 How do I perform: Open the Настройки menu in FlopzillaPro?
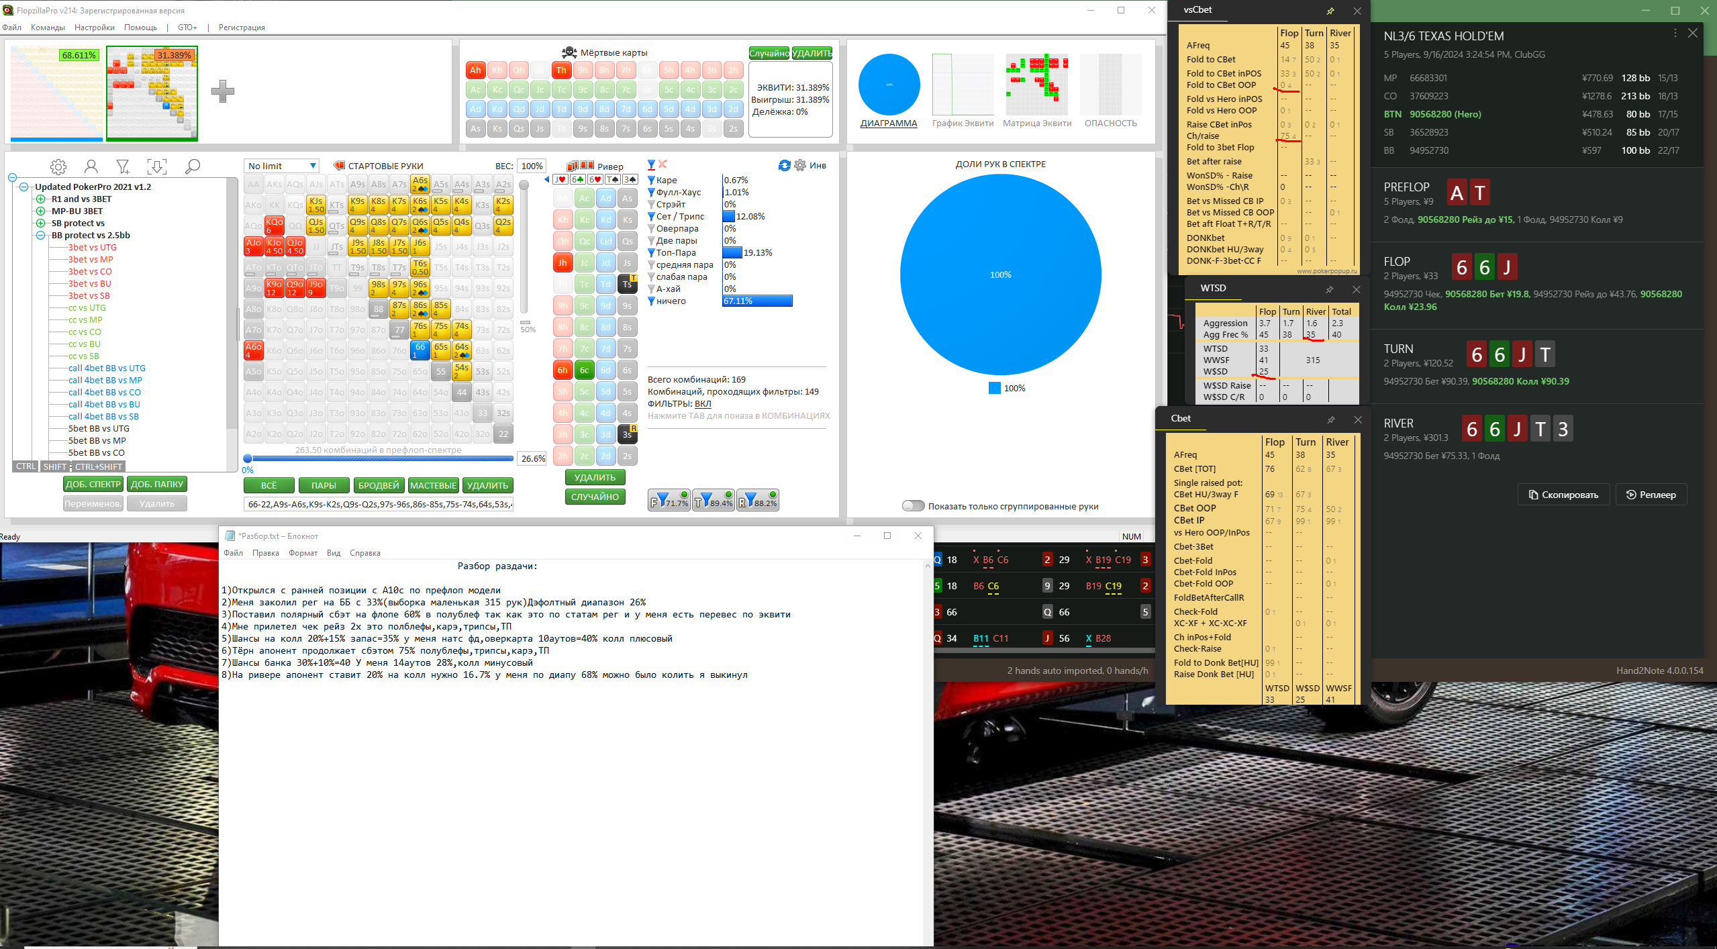(95, 28)
